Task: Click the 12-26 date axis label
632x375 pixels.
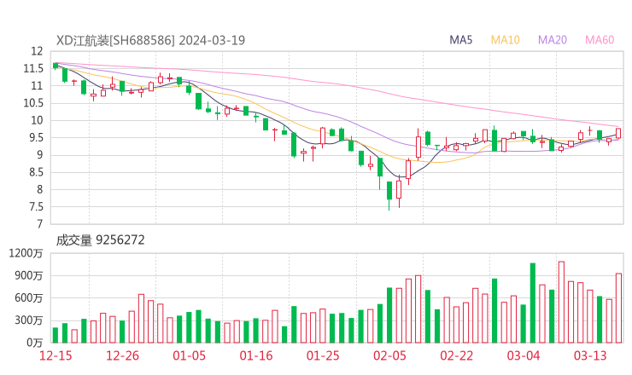Action: tap(122, 355)
